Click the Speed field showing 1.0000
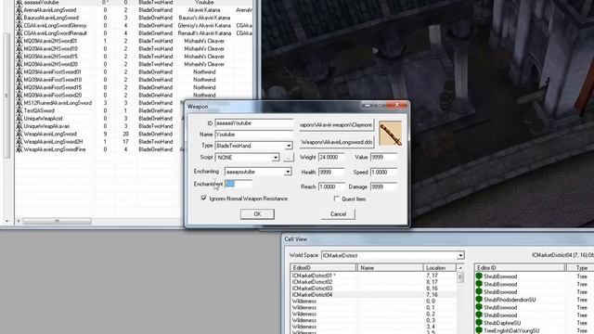Viewport: 594px width, 334px height. (x=383, y=172)
